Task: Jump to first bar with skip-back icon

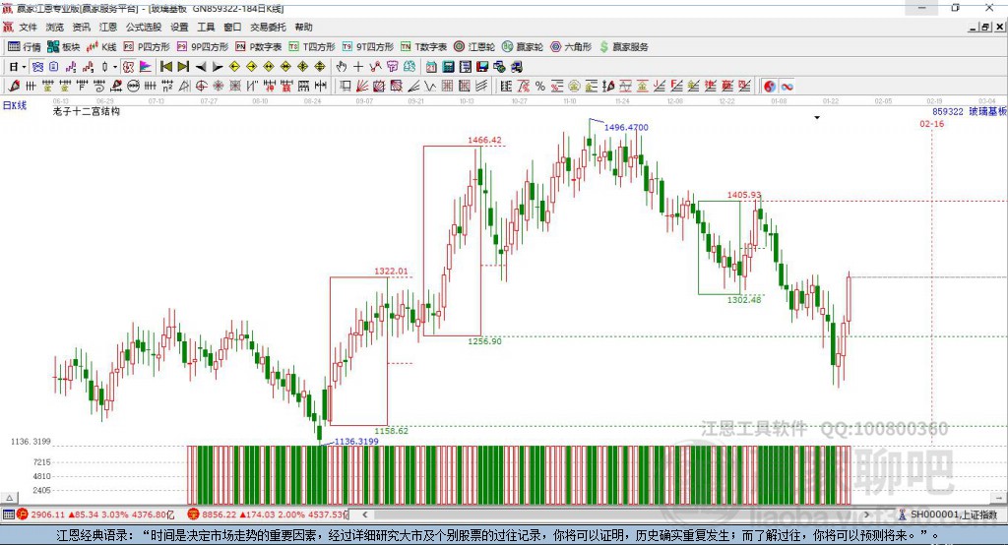Action: [165, 67]
